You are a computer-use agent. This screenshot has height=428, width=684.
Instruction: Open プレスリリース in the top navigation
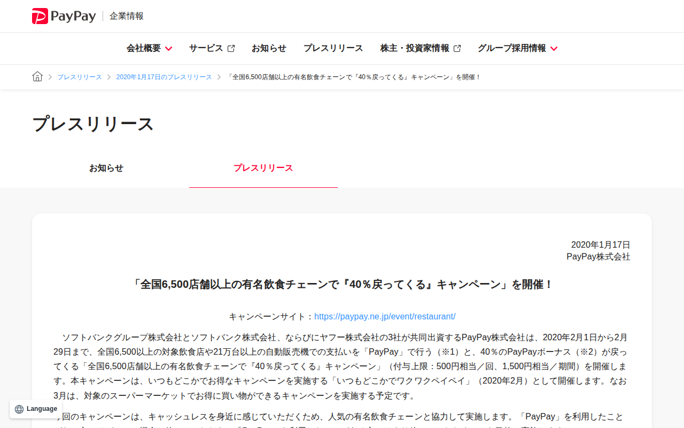pos(333,48)
